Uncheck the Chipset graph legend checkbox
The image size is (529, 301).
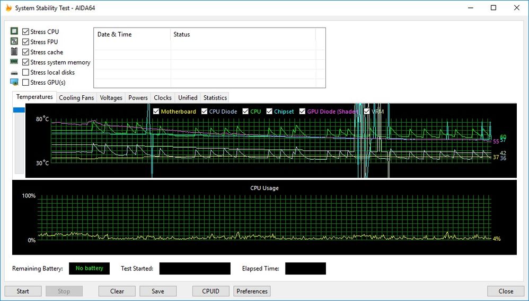[x=269, y=112]
